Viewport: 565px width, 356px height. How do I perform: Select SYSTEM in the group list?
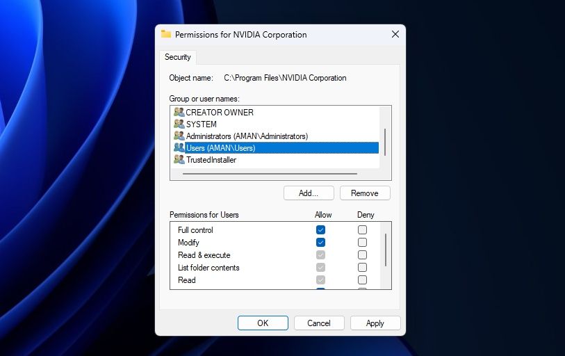click(201, 124)
